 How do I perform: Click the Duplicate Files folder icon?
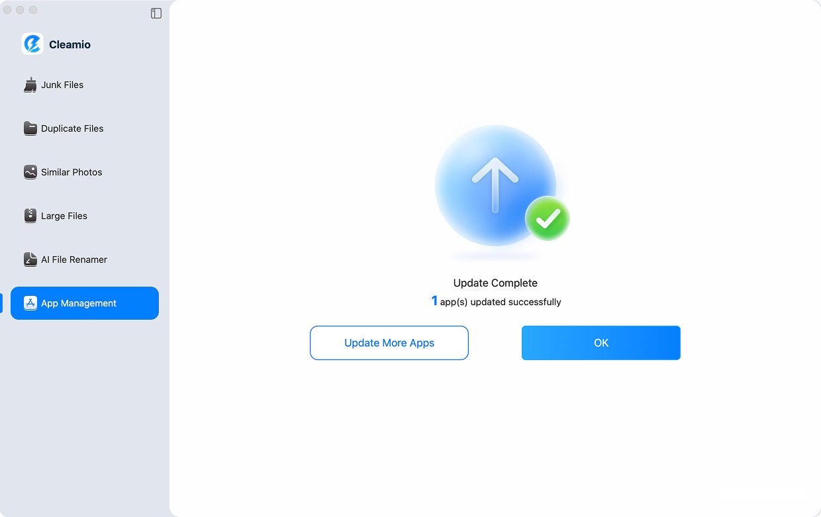pos(30,128)
